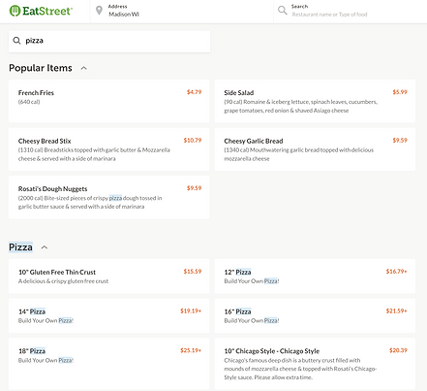Click the $20.39 Chicago Style price

398,350
